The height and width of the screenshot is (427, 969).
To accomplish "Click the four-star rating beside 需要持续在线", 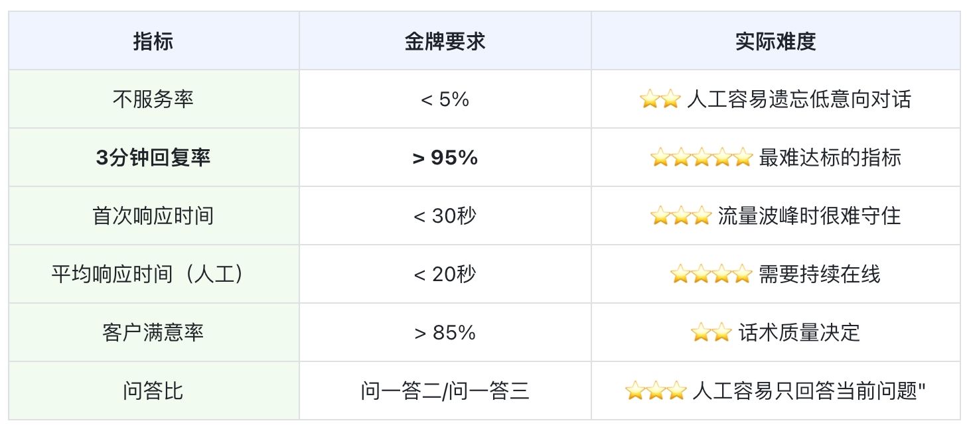I will click(x=711, y=274).
